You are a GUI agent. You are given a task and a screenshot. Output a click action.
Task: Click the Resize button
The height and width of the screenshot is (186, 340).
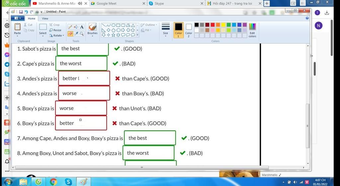pyautogui.click(x=55, y=30)
